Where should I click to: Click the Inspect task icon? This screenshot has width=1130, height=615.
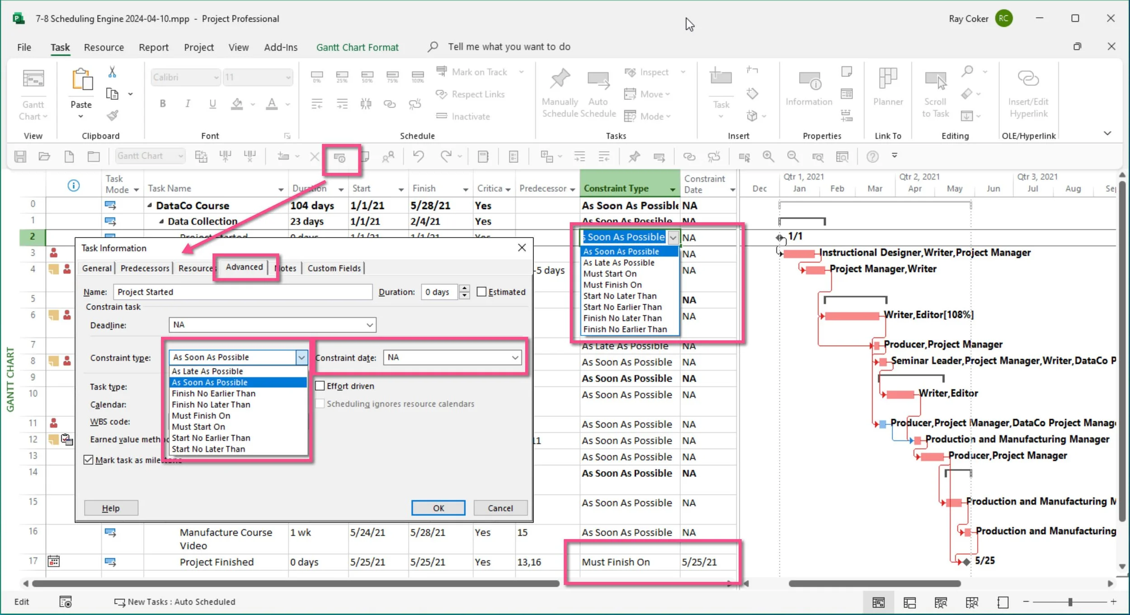tap(630, 72)
